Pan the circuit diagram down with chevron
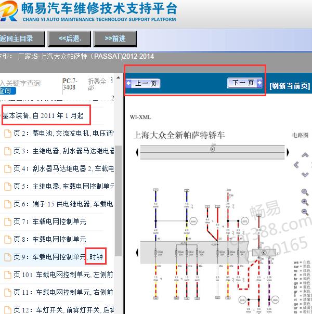Image resolution: width=312 pixels, height=314 pixels. (305, 175)
